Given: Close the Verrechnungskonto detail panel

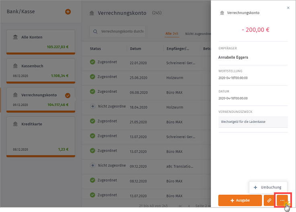Looking at the screenshot, I should 288,8.
